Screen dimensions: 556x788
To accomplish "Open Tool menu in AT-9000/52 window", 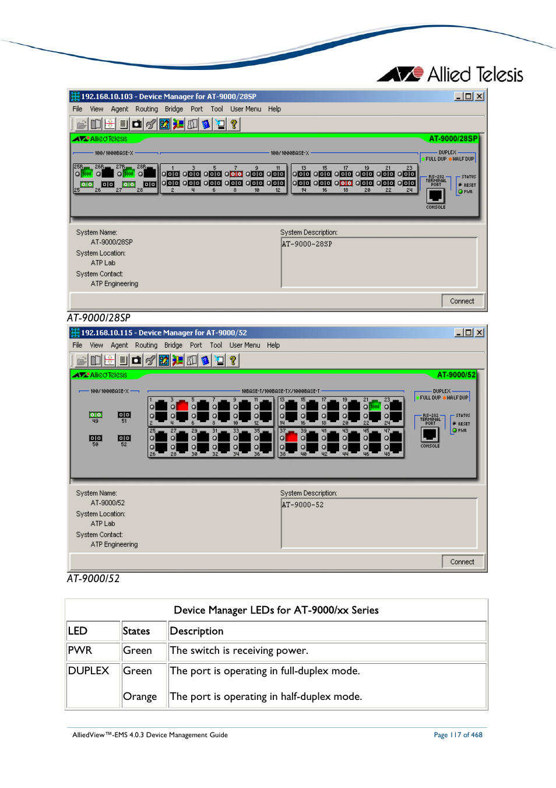I will 216,345.
